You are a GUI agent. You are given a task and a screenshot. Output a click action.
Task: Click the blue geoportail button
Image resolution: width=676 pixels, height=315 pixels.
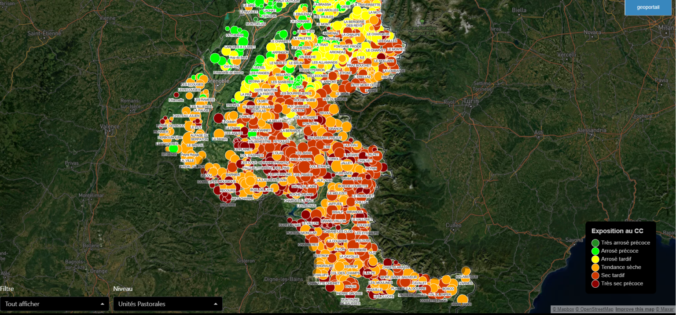pos(648,7)
